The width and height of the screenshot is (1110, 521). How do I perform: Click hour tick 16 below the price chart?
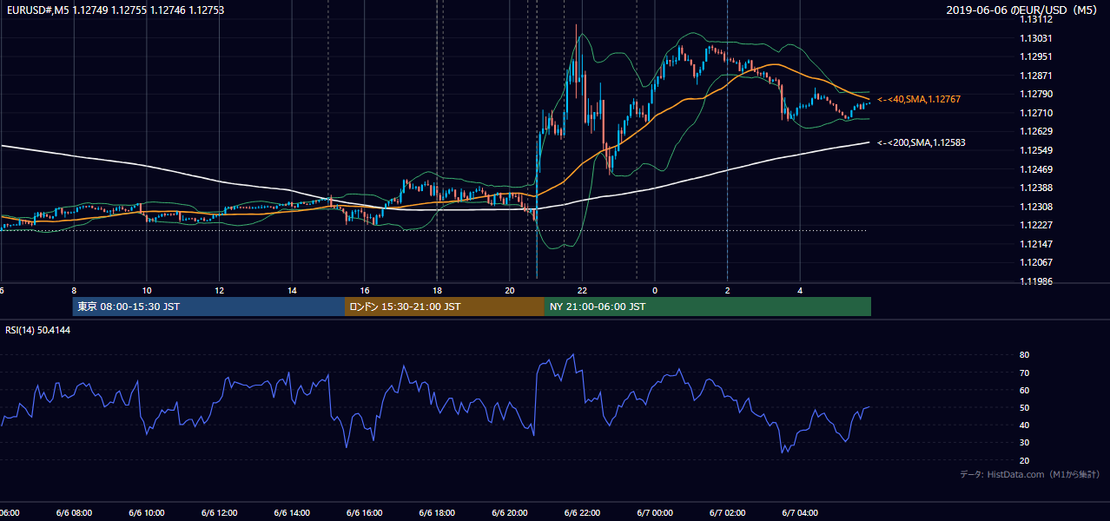click(365, 291)
